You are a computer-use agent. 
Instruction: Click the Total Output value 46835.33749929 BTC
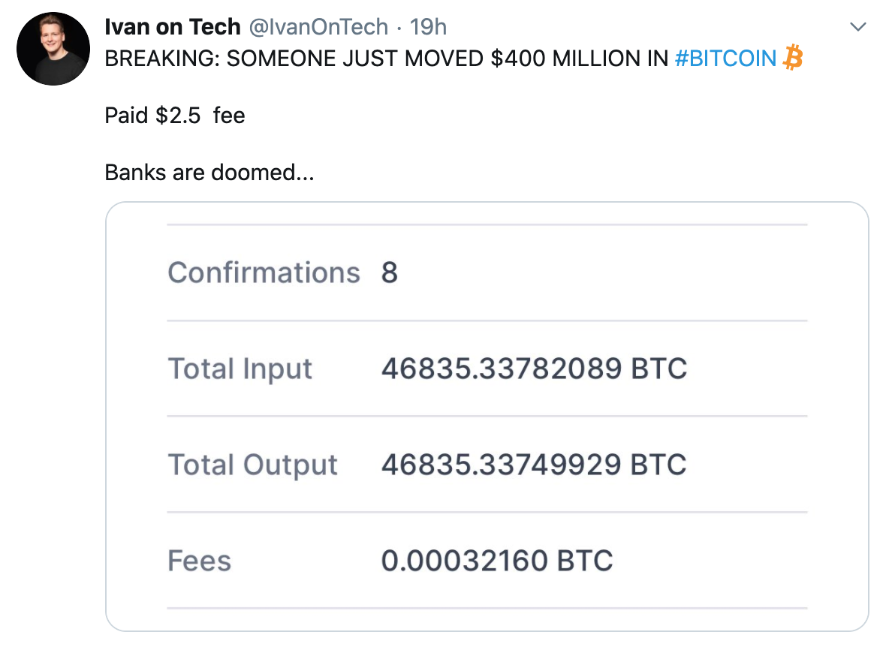click(535, 465)
